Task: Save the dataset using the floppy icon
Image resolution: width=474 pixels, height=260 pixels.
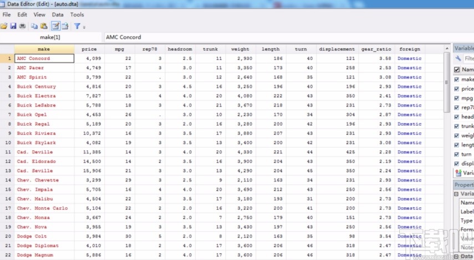Action: click(x=13, y=26)
